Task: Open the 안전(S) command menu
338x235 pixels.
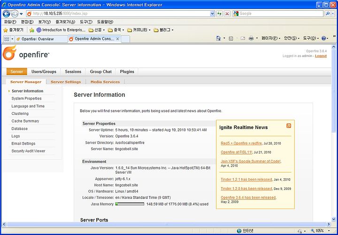Action: pos(292,38)
